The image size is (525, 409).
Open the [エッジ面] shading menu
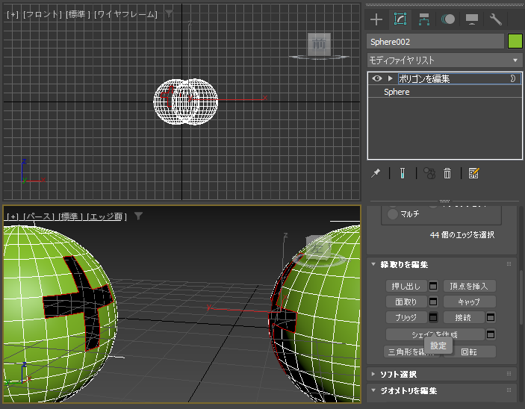click(x=107, y=216)
